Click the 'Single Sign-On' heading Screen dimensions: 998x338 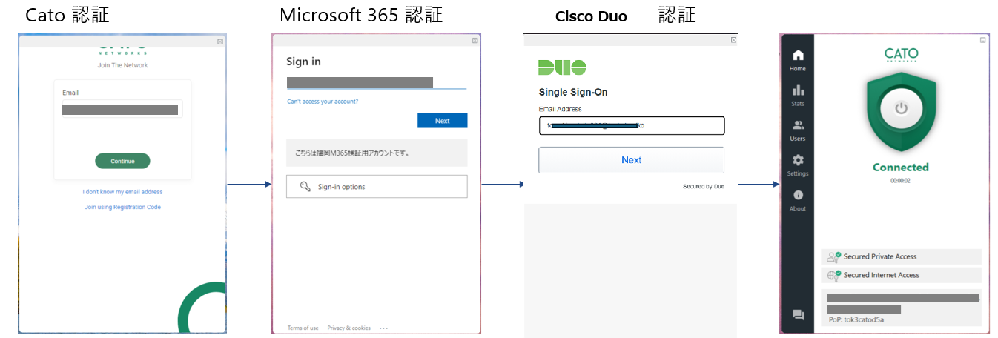(x=573, y=93)
